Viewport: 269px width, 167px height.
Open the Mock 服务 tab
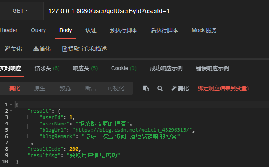(204, 30)
